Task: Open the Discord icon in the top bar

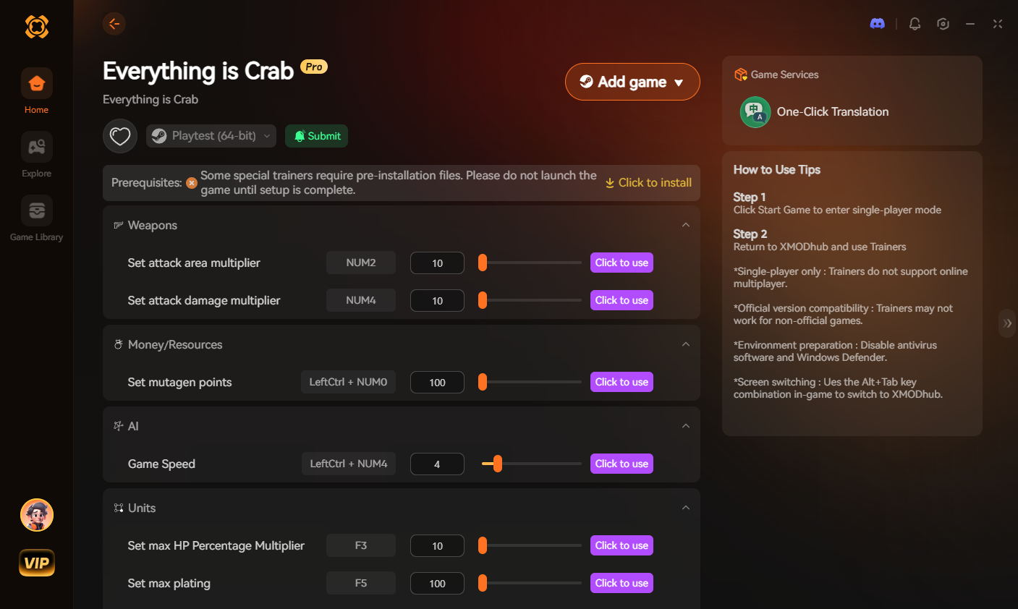Action: tap(877, 24)
